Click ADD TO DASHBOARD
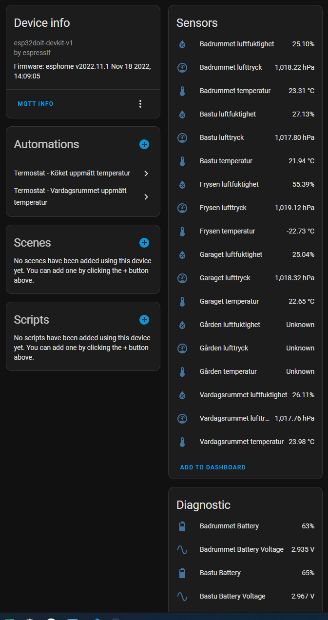328x620 pixels. 212,467
